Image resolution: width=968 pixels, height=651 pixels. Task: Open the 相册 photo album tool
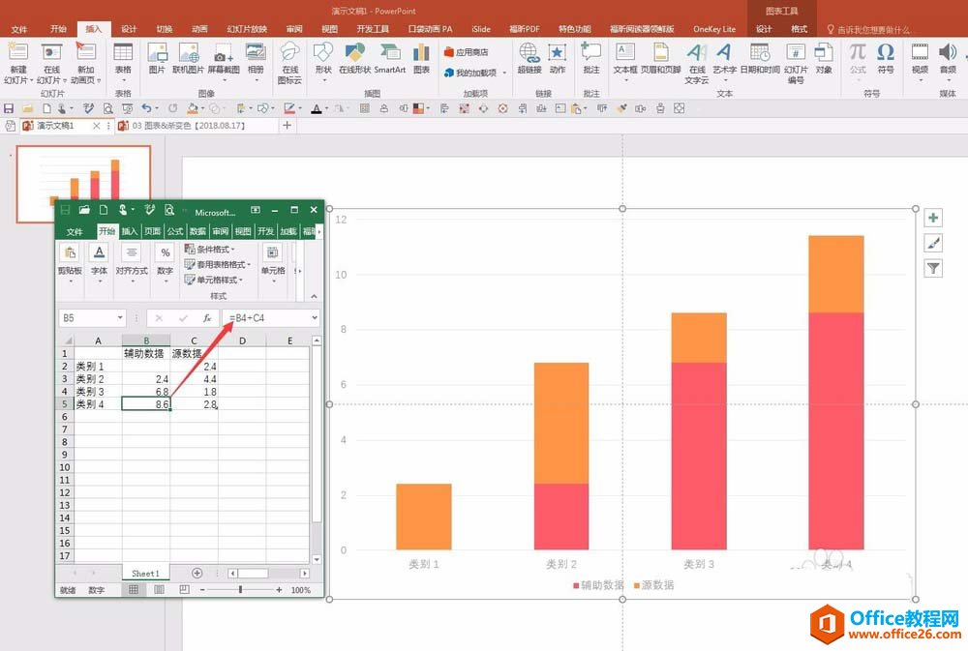[x=256, y=53]
